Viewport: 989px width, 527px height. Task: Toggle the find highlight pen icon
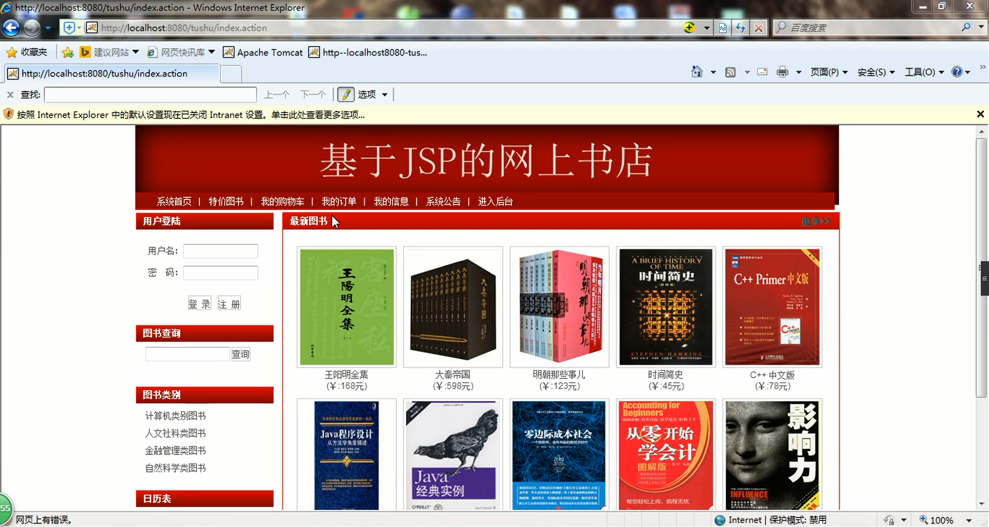(x=346, y=95)
